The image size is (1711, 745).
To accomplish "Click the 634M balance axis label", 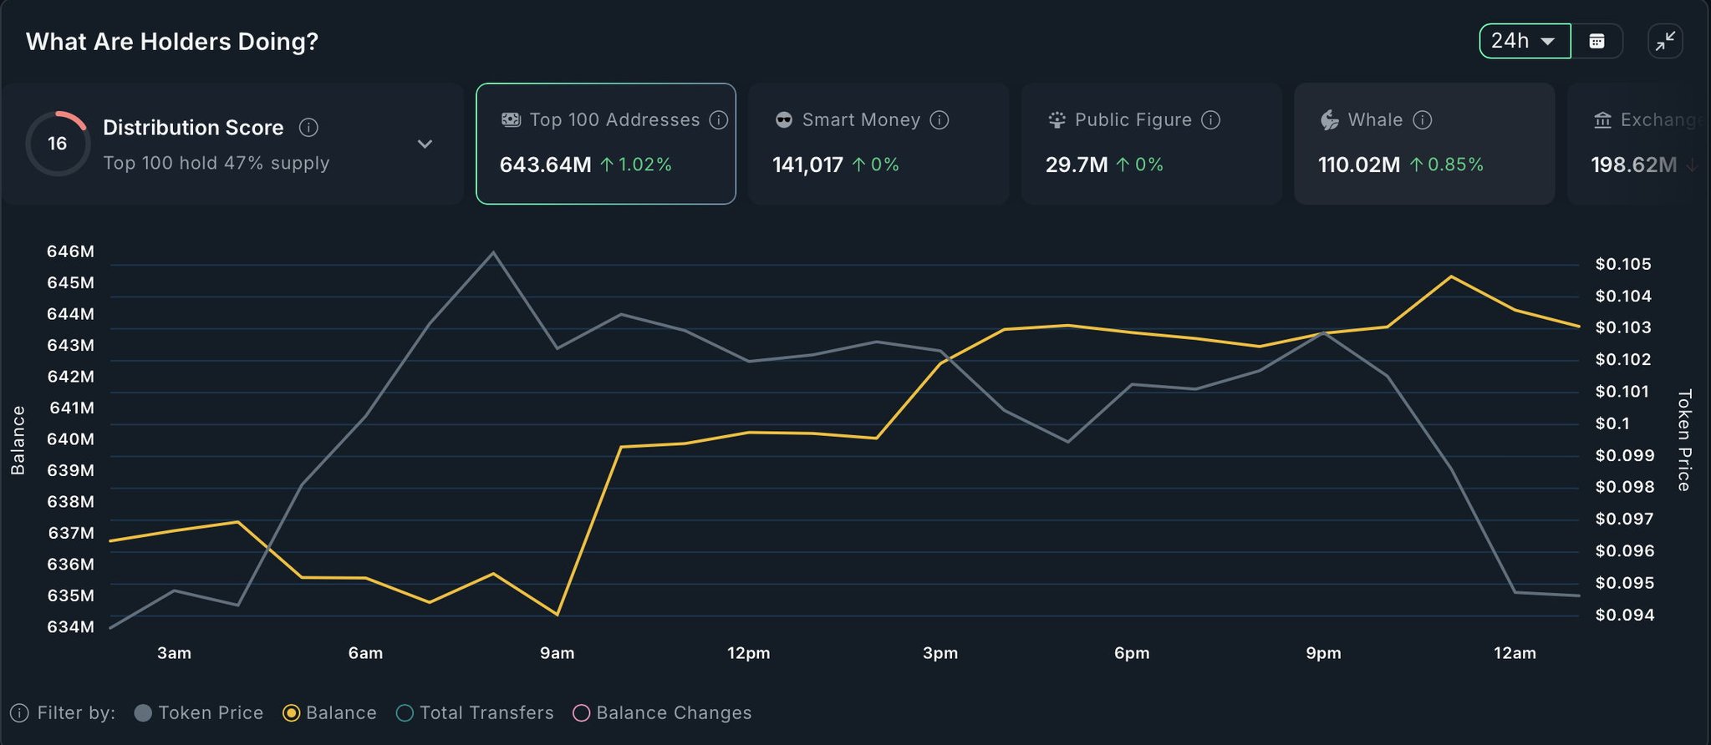I will pos(70,626).
